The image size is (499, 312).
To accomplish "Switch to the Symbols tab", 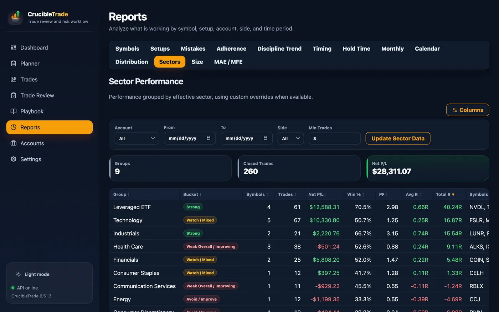I will pyautogui.click(x=127, y=48).
